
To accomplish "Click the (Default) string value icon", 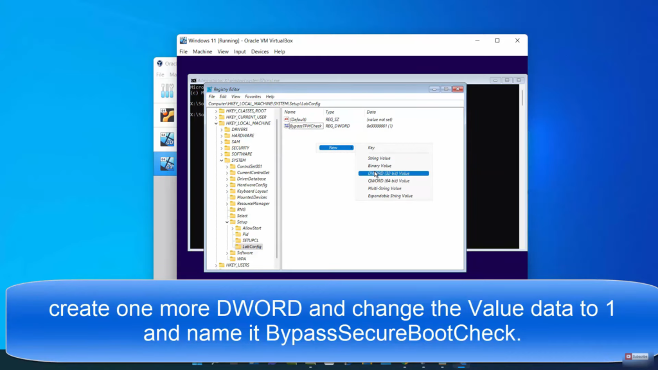I will click(287, 119).
